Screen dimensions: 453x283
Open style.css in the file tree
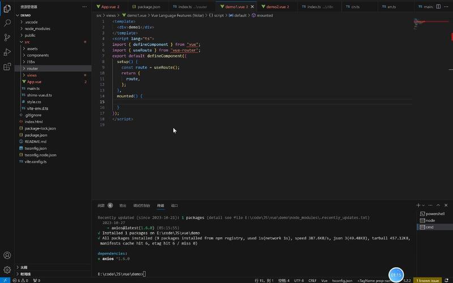[53, 102]
